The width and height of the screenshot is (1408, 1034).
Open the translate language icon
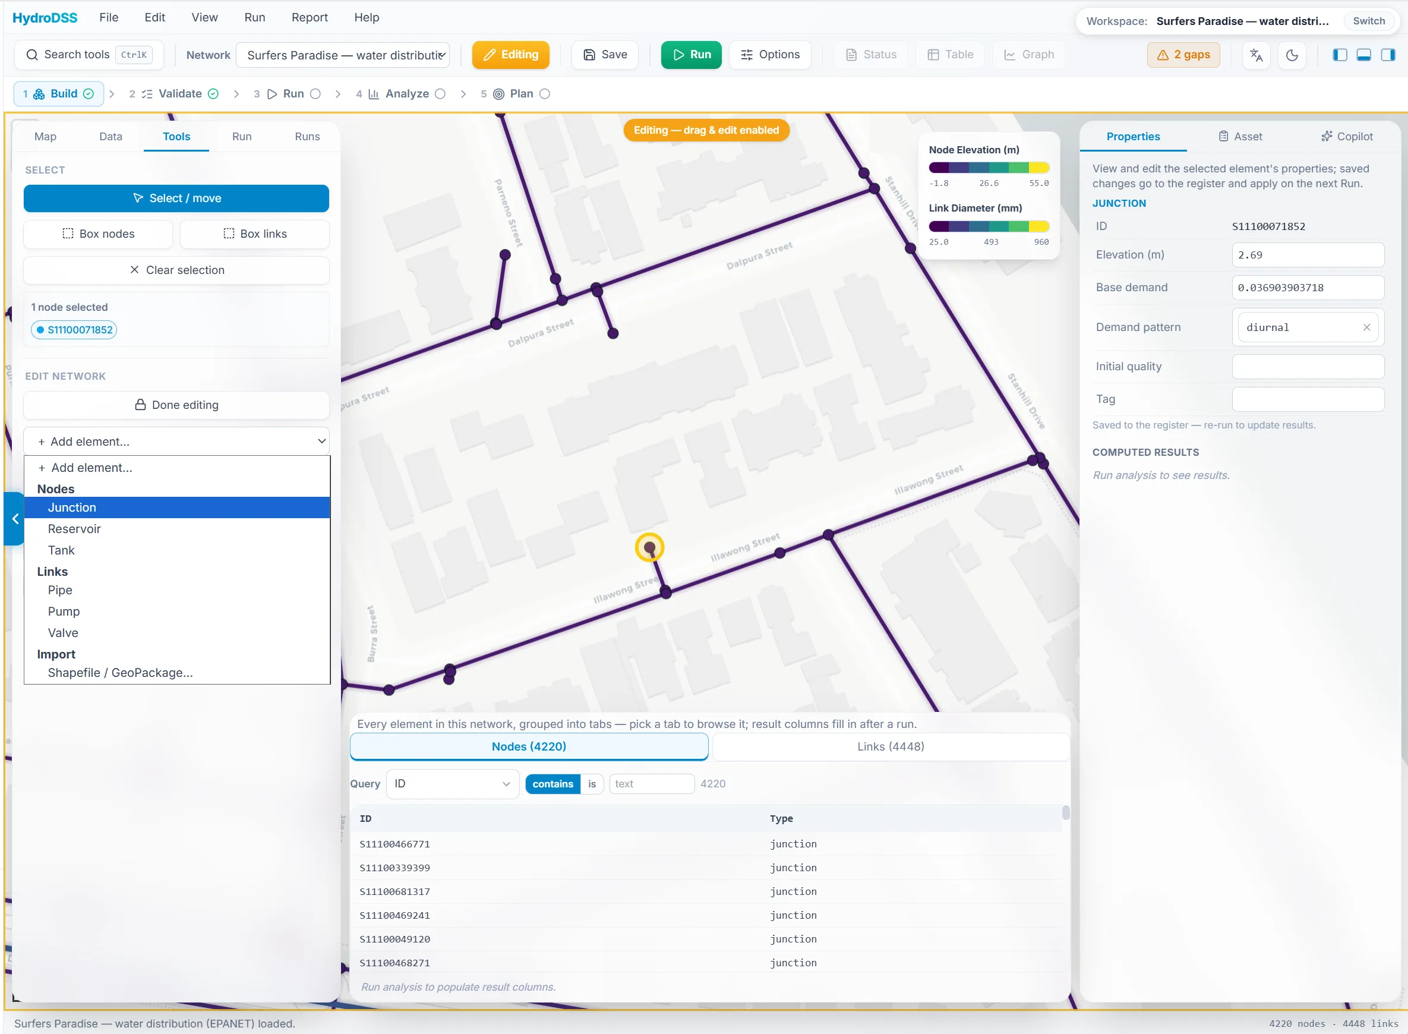(1256, 55)
